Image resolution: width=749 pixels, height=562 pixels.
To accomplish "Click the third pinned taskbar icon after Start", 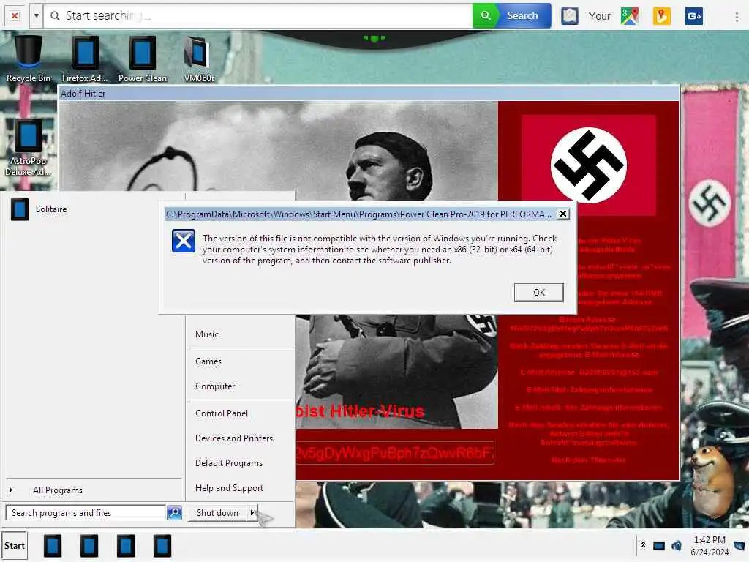I will pos(126,546).
